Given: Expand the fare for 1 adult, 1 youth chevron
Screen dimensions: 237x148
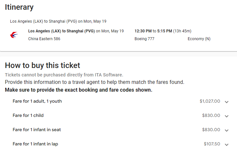Looking at the screenshot, I should tap(227, 102).
